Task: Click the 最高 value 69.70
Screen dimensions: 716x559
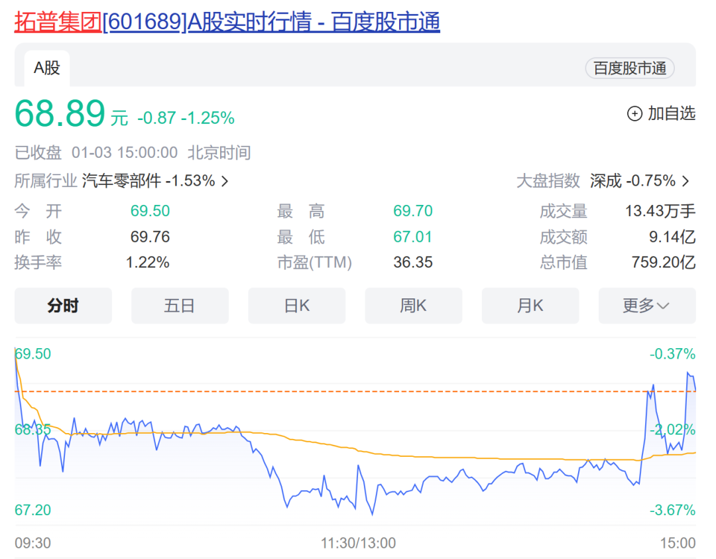Action: tap(413, 211)
